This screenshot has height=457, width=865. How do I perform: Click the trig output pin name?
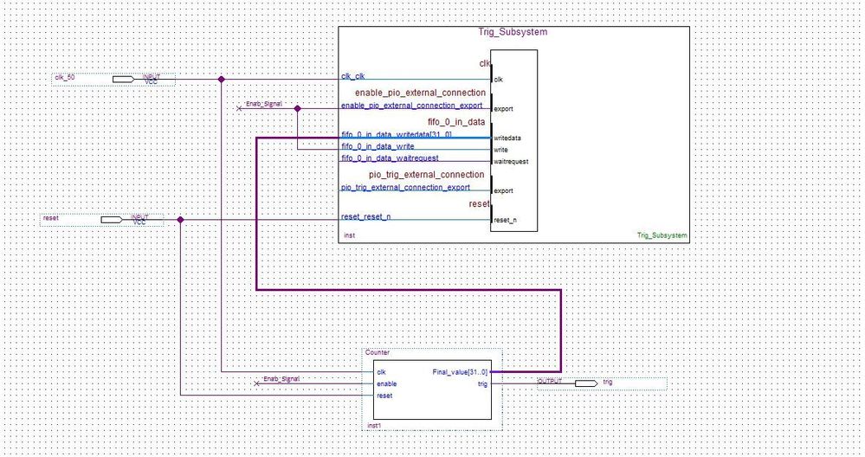pos(607,382)
